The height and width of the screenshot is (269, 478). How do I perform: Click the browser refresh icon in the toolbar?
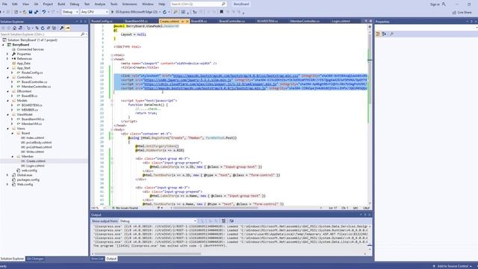tap(164, 12)
